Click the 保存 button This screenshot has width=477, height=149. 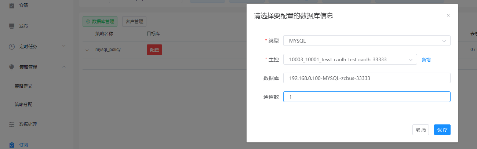pos(442,130)
